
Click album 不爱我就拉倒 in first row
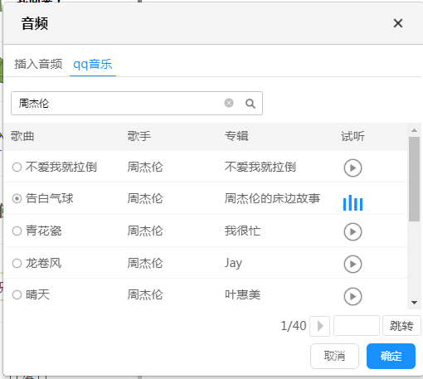click(260, 167)
